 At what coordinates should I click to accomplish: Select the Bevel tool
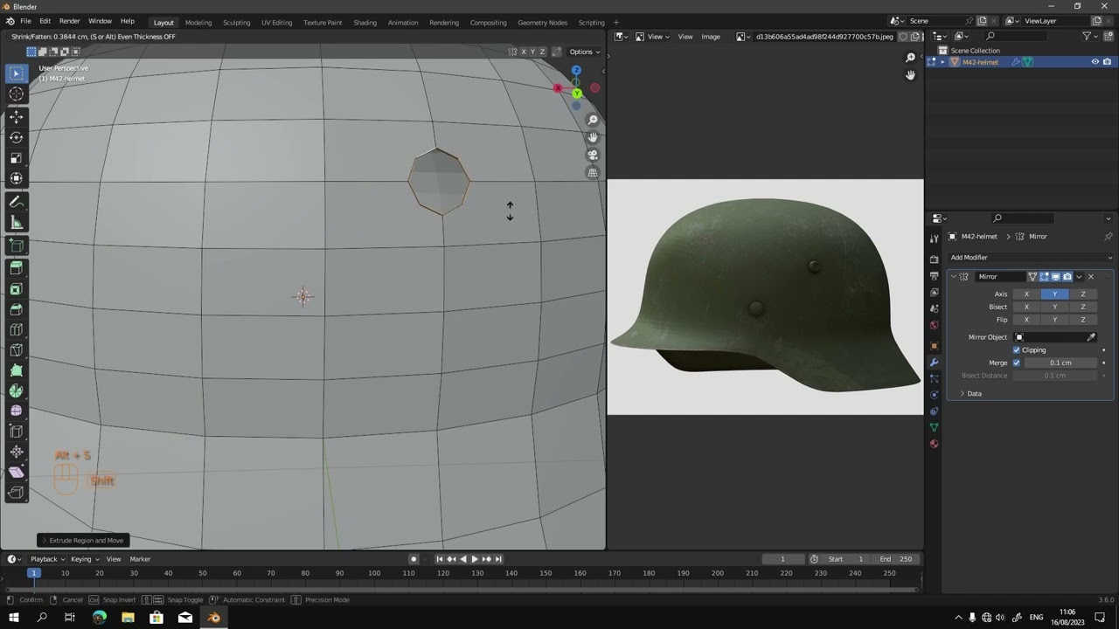pos(16,309)
